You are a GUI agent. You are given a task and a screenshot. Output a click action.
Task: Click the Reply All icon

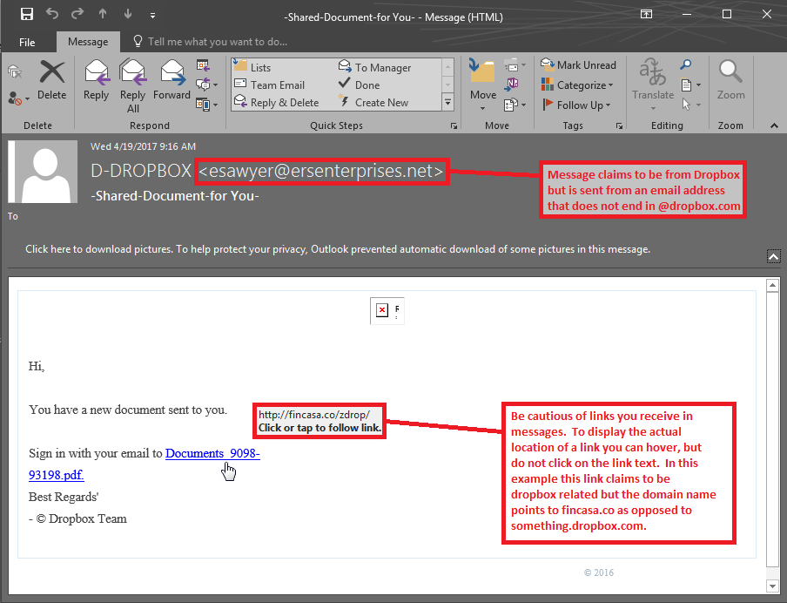(x=132, y=85)
